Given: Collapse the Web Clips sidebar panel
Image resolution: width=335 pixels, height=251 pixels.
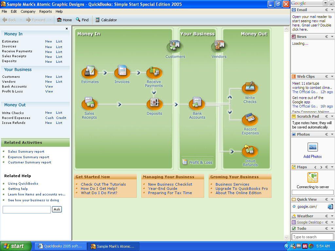Looking at the screenshot, I should coord(326,76).
